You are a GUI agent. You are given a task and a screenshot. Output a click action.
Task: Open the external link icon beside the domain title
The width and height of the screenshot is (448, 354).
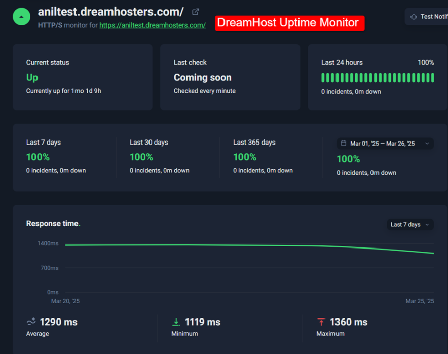(196, 12)
